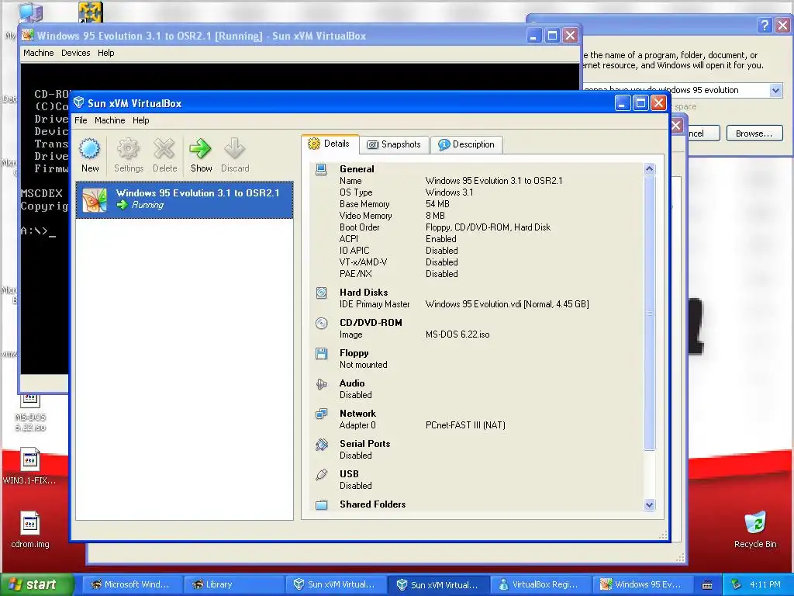Viewport: 794px width, 596px height.
Task: Open Machine menu in running VM window
Action: tap(39, 53)
